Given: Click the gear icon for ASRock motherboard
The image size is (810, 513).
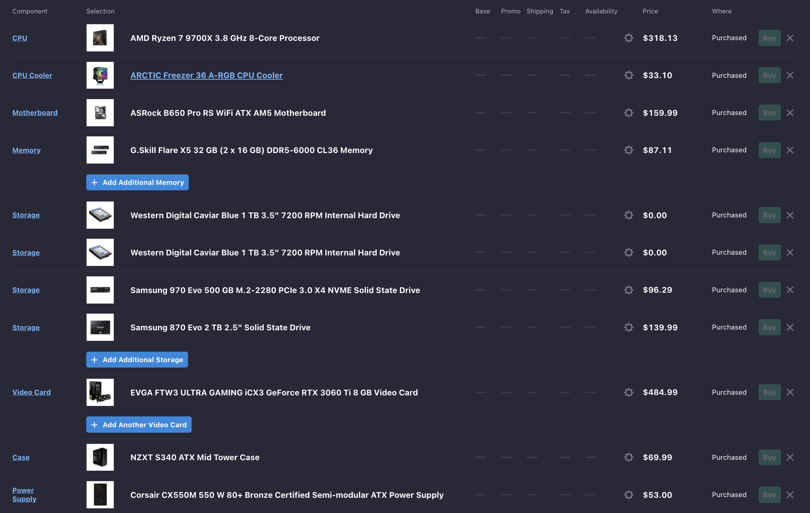Looking at the screenshot, I should (x=629, y=113).
